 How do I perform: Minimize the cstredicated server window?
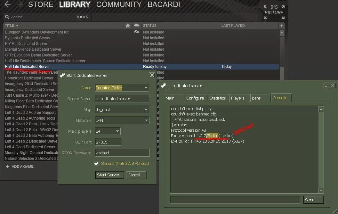pos(326,85)
